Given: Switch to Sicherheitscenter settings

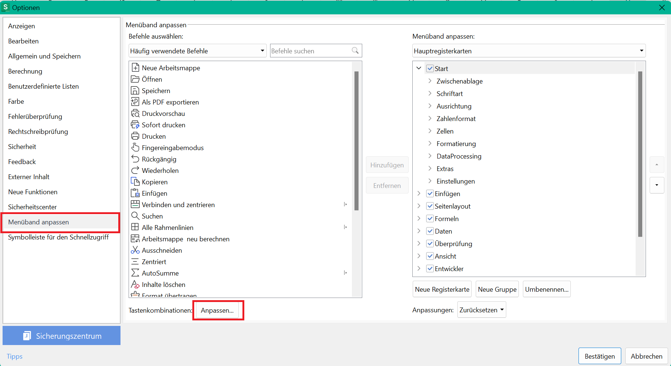Looking at the screenshot, I should 61,207.
